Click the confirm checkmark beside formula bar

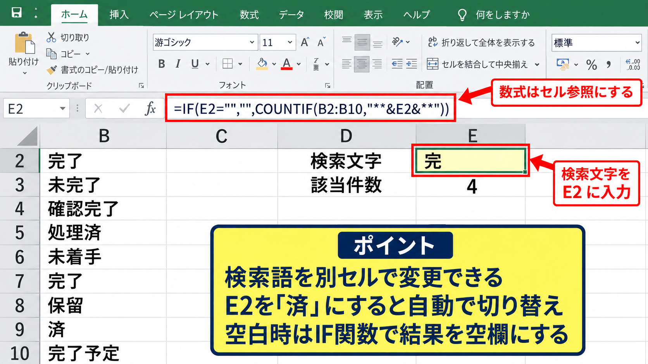point(124,109)
